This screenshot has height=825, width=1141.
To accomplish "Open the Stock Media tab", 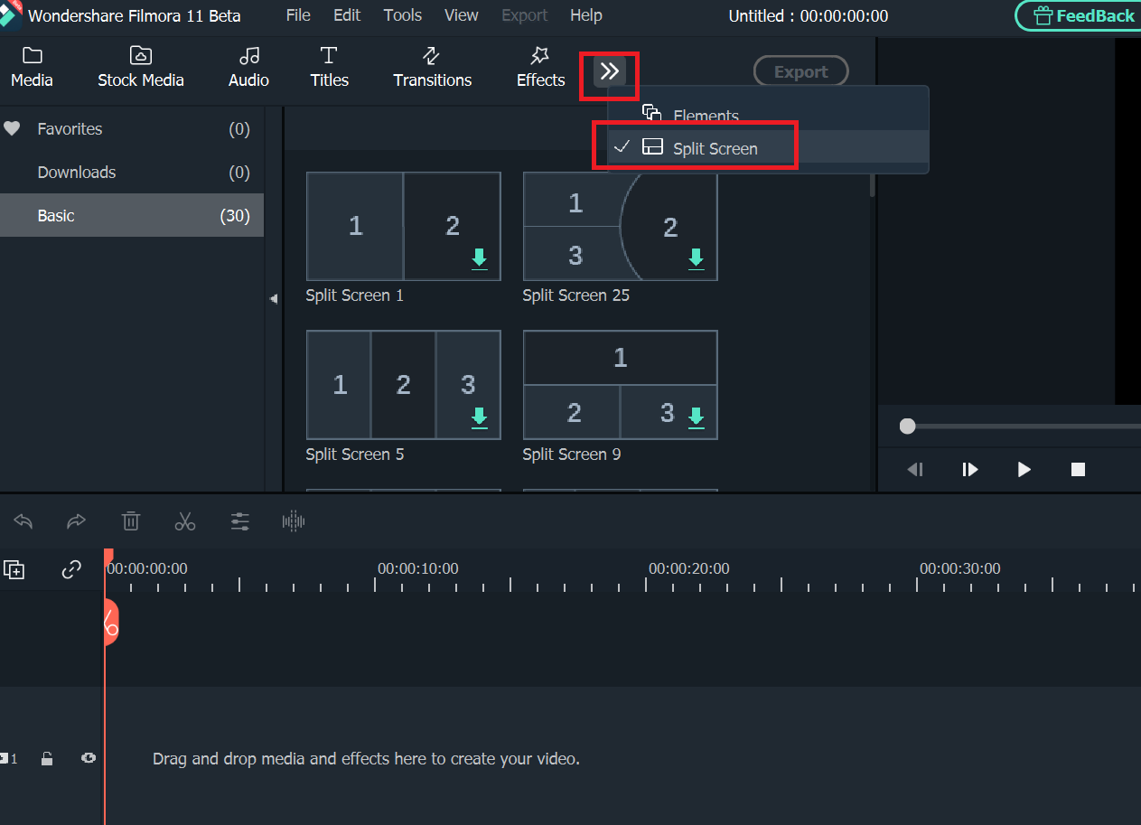I will click(141, 68).
